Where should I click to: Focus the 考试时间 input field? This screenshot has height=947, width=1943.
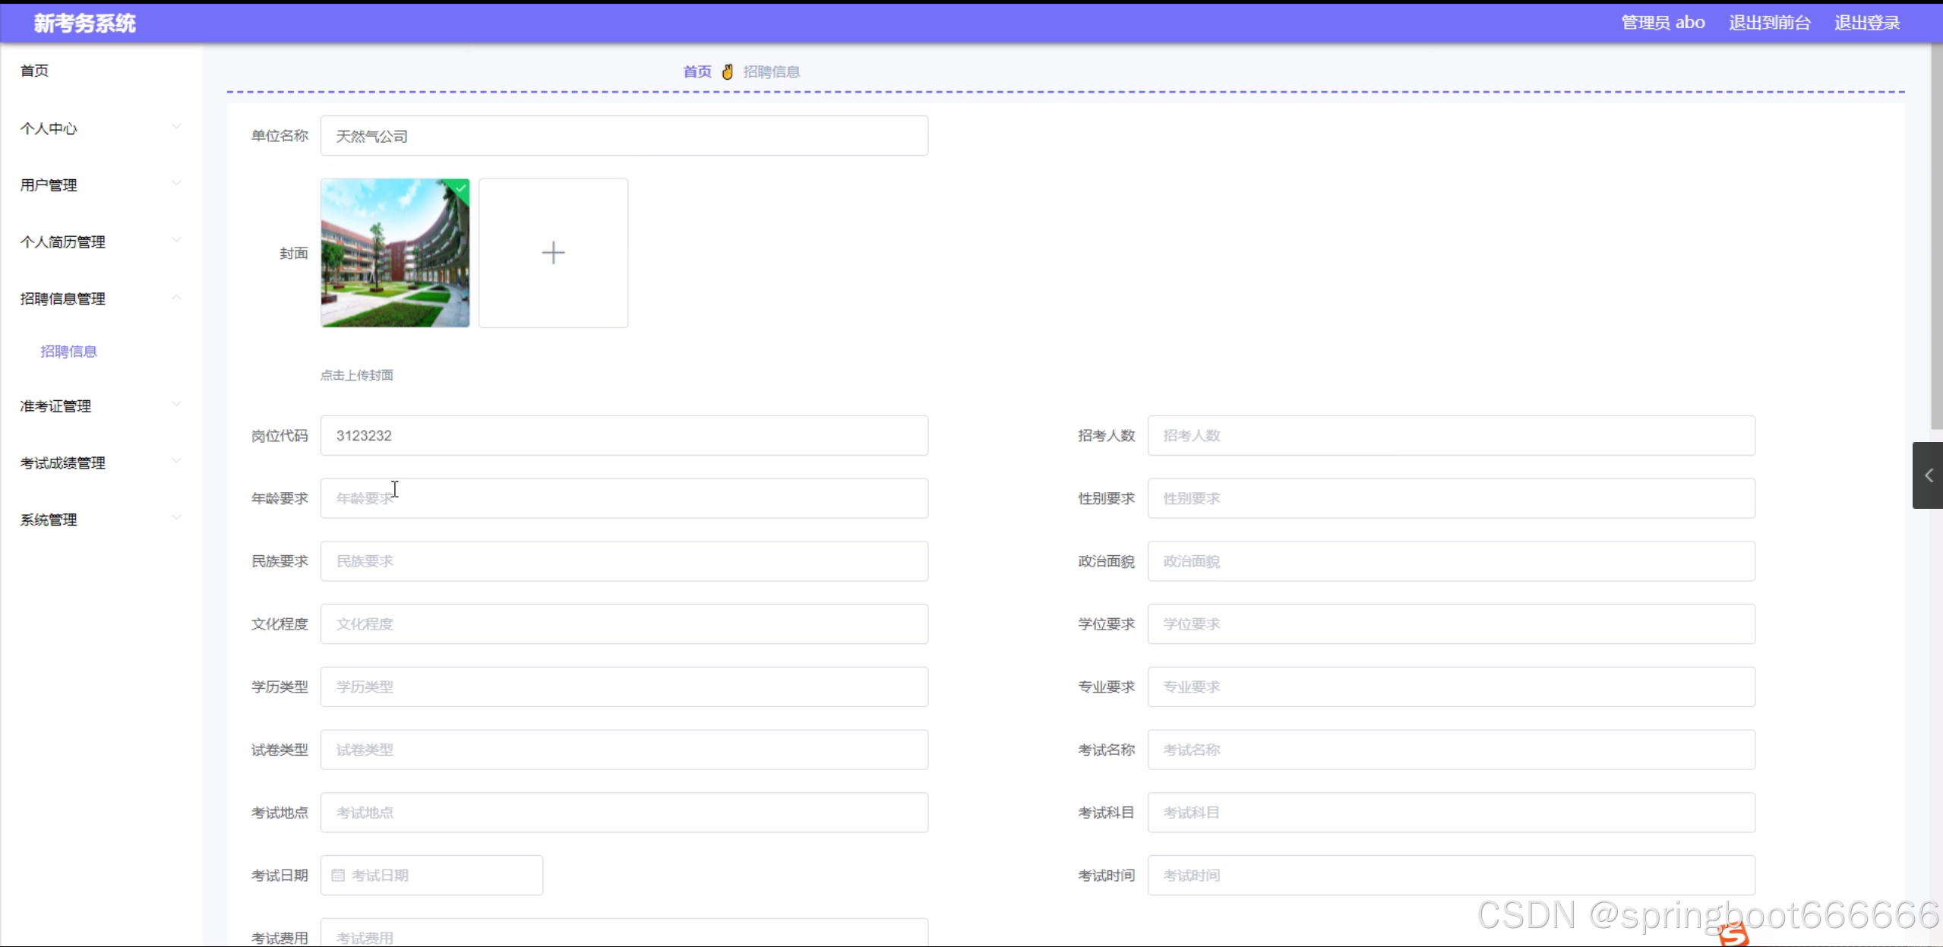[1451, 876]
